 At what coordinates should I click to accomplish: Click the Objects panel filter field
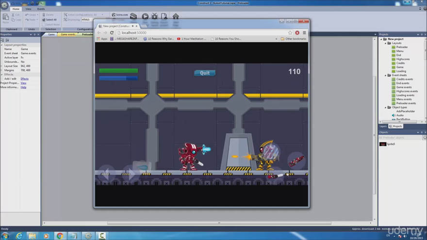[x=400, y=138]
